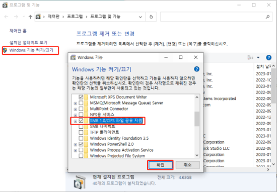277x192 pixels.
Task: Open 설치된 업데이트 보기 link
Action: click(x=28, y=43)
